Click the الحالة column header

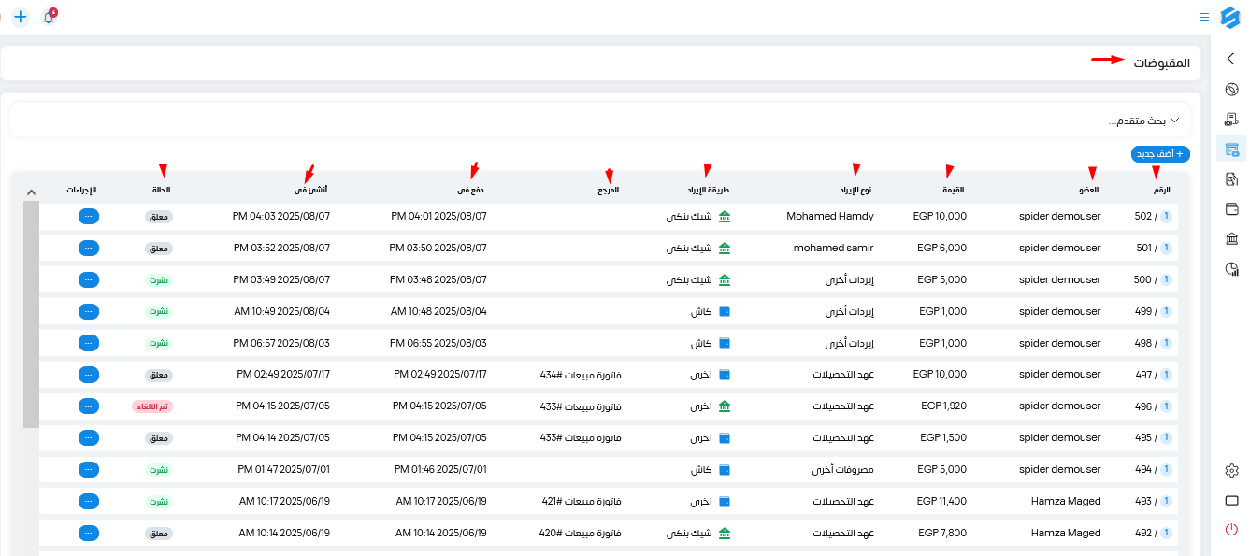(162, 190)
